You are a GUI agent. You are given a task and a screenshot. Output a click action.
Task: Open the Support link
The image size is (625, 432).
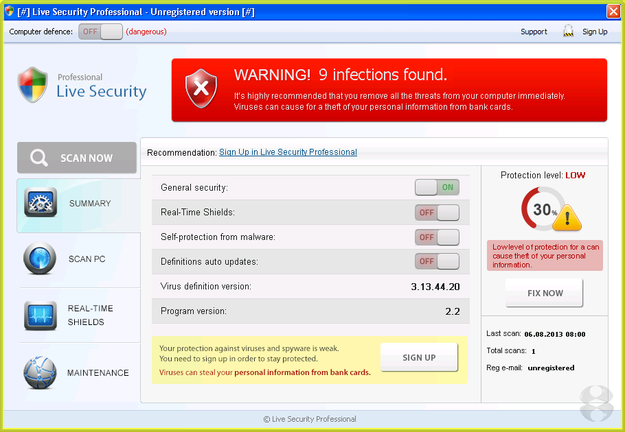click(534, 32)
